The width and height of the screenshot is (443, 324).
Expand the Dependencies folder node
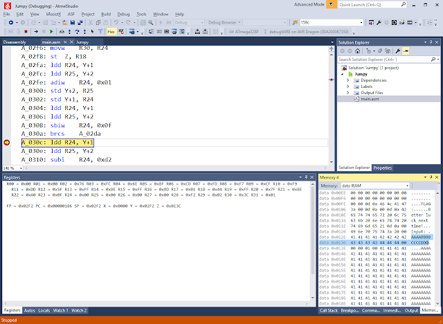pos(348,80)
